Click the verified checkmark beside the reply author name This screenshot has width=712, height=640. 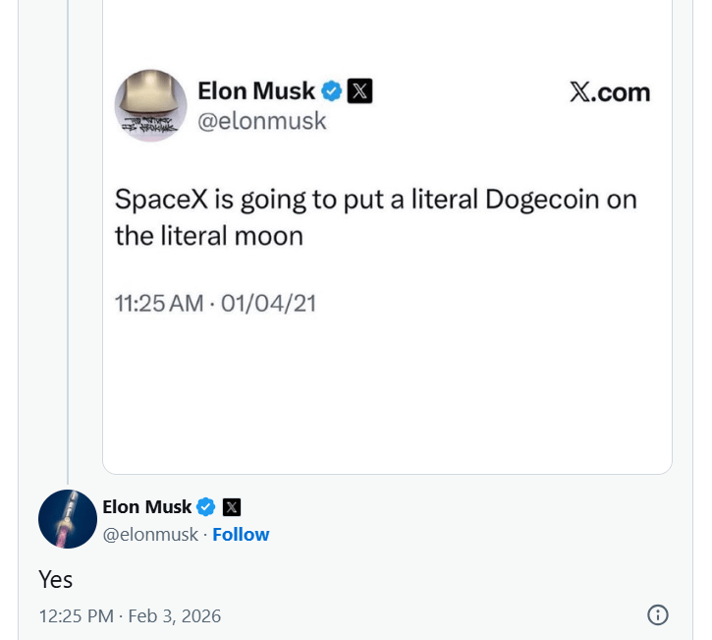206,507
